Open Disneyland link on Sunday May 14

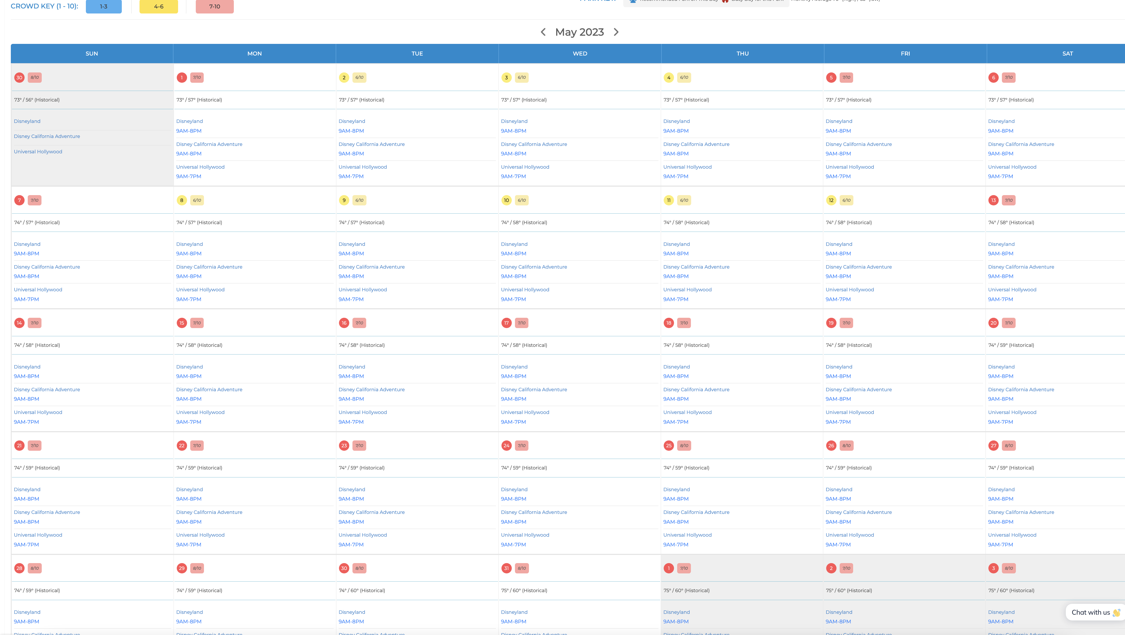point(27,367)
